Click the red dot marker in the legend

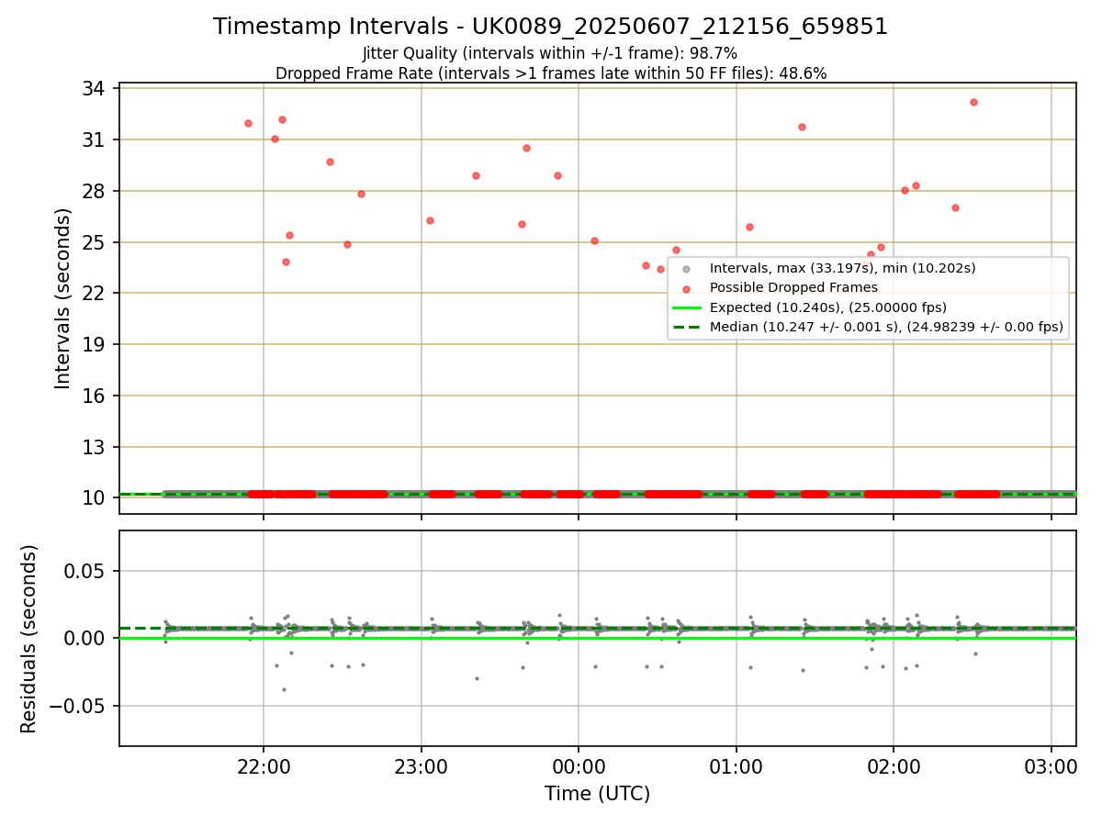tap(686, 288)
